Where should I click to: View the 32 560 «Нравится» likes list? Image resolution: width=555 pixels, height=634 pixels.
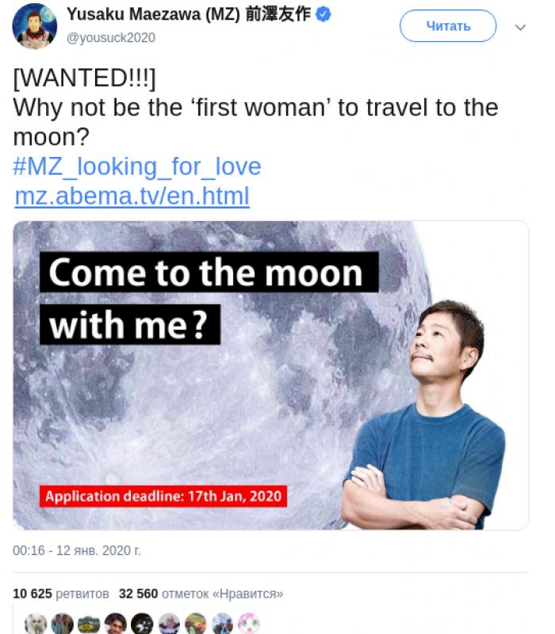click(x=201, y=594)
